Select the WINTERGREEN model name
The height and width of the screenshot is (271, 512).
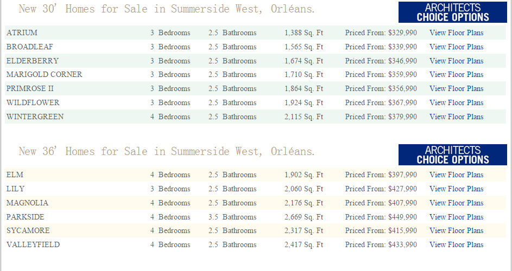click(35, 117)
